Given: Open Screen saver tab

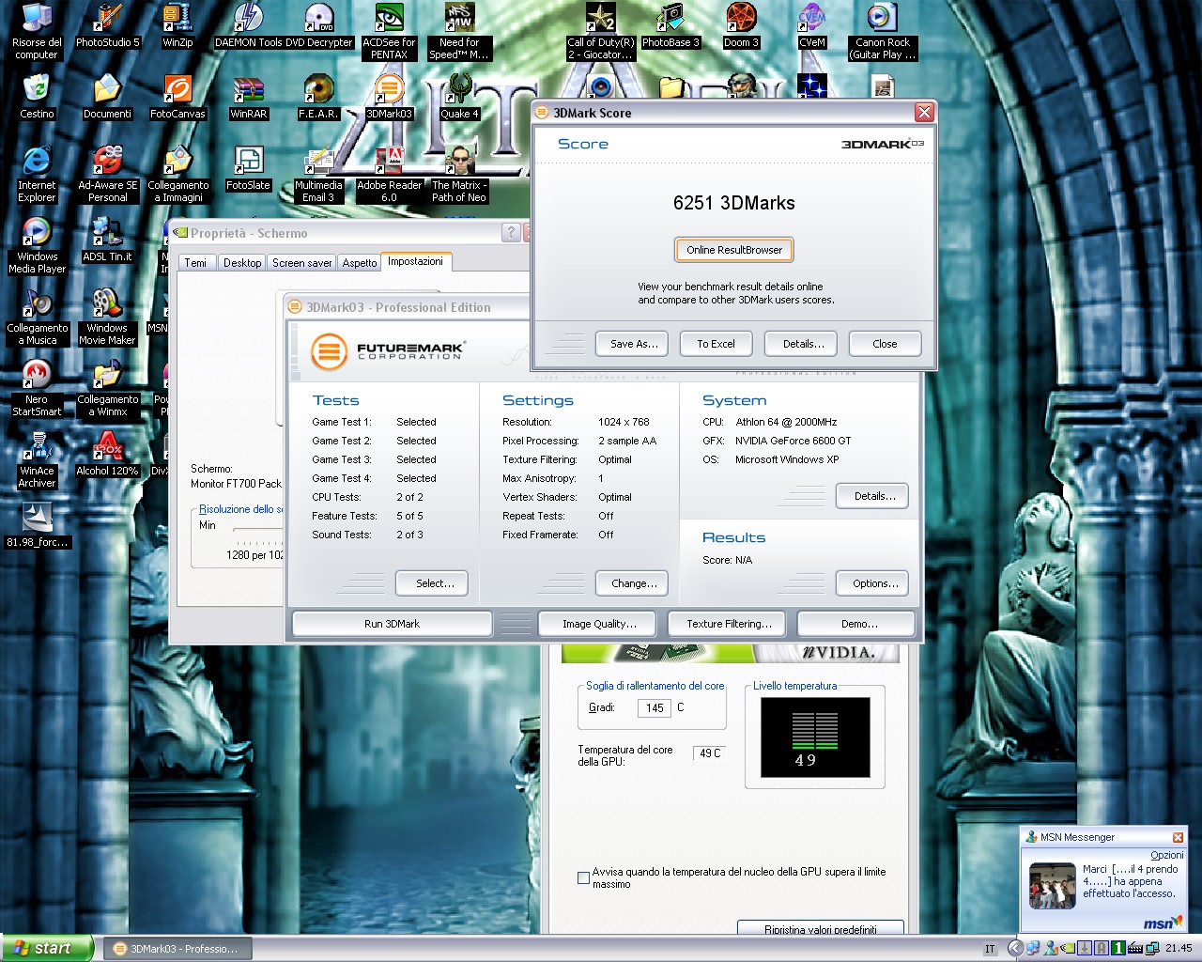Looking at the screenshot, I should coord(301,263).
